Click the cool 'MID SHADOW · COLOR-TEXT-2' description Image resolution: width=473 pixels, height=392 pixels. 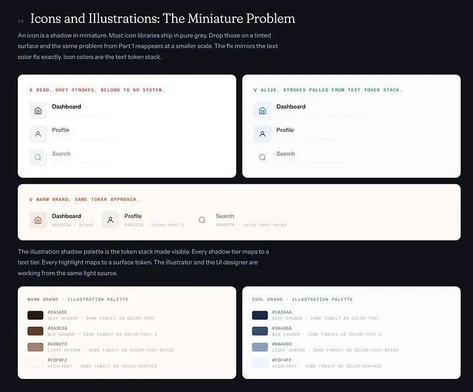[327, 334]
